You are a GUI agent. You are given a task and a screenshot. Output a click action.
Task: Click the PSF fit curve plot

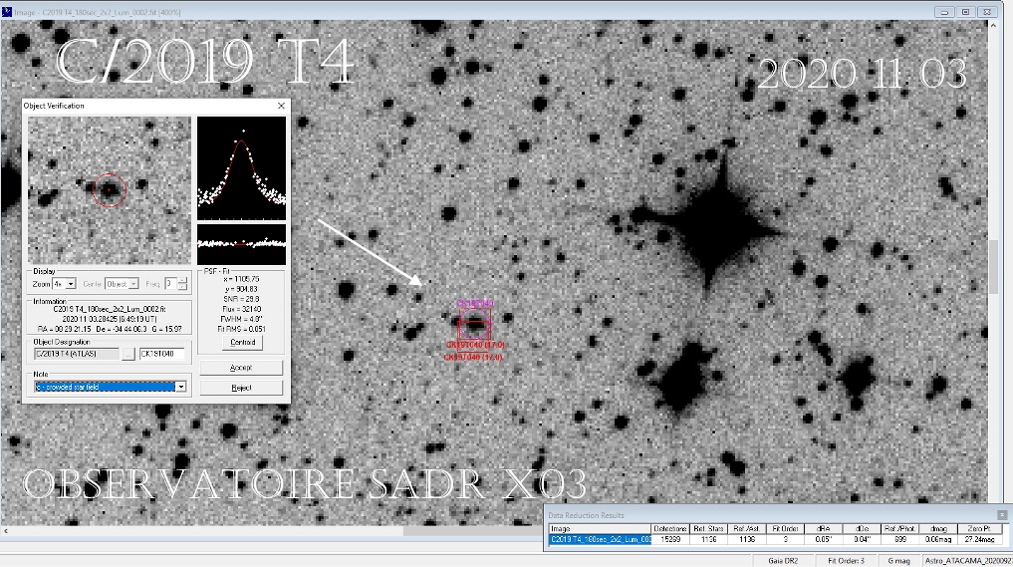(x=241, y=168)
